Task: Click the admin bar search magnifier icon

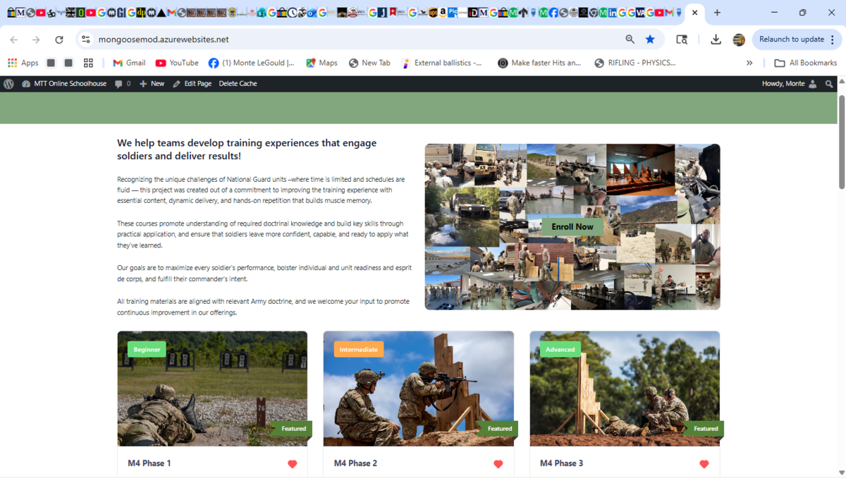Action: click(829, 84)
